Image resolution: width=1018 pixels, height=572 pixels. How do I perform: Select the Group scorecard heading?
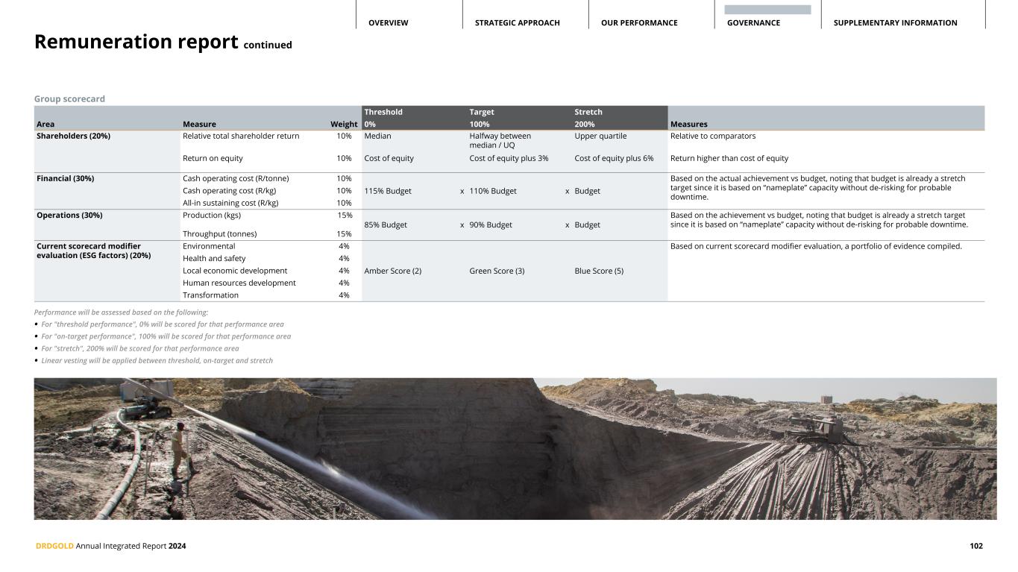(69, 99)
